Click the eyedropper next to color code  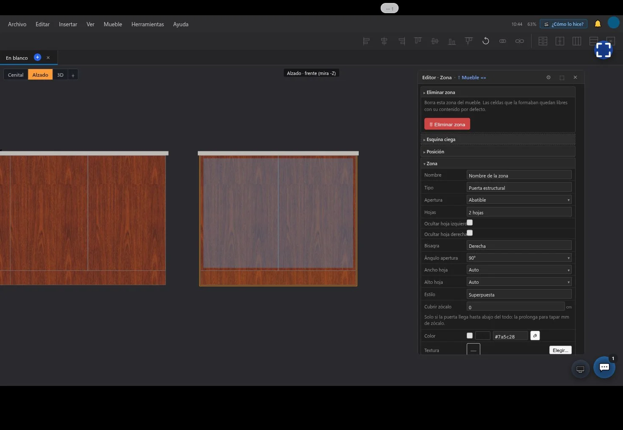pyautogui.click(x=535, y=336)
